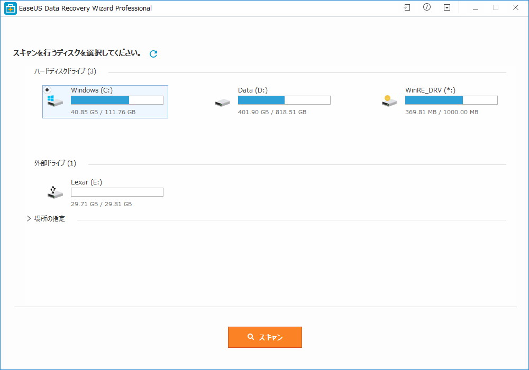Click the 外部ドライブ (1) heading
This screenshot has width=529, height=370.
coord(55,163)
